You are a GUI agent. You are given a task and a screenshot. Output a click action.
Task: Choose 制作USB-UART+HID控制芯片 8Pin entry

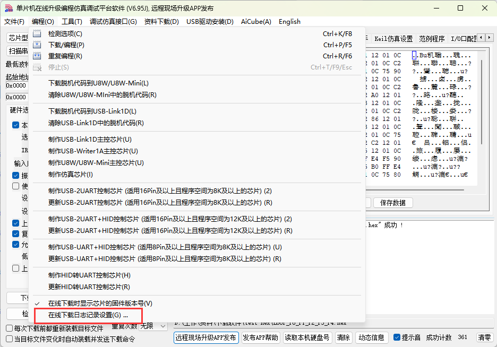[x=197, y=247]
